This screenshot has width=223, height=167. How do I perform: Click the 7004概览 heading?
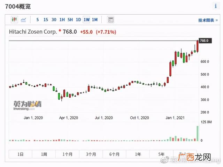[x=18, y=7]
